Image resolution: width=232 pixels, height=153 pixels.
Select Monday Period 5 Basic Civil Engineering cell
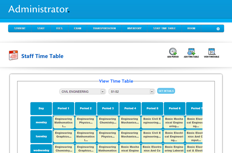click(152, 123)
